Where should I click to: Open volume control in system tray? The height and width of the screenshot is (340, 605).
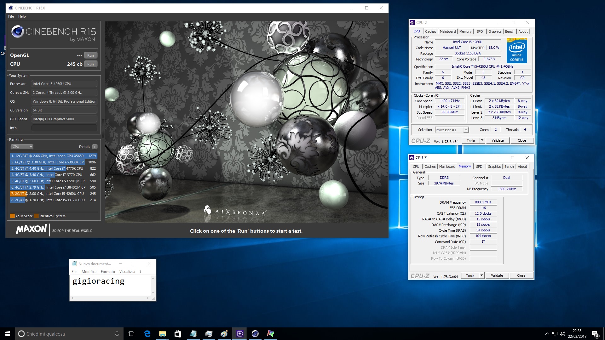562,334
